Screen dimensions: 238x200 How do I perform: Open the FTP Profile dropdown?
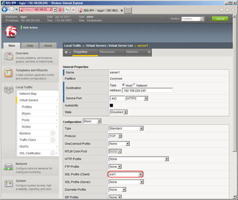[x=115, y=166]
